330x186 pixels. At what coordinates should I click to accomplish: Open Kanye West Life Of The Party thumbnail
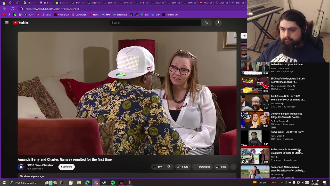(x=255, y=138)
